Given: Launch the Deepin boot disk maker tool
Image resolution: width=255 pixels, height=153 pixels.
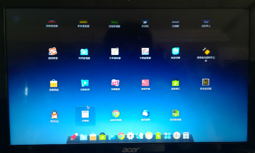Looking at the screenshot, I should click(x=206, y=52).
